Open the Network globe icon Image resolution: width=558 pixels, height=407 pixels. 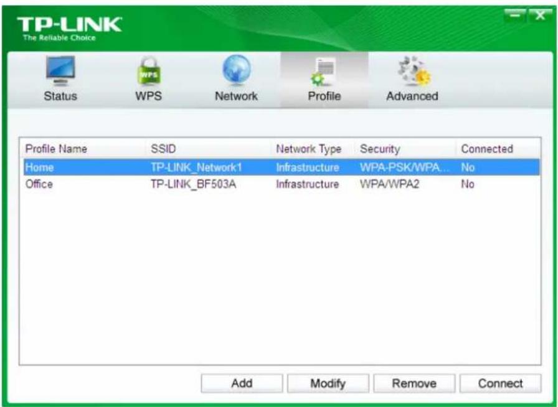coord(236,70)
